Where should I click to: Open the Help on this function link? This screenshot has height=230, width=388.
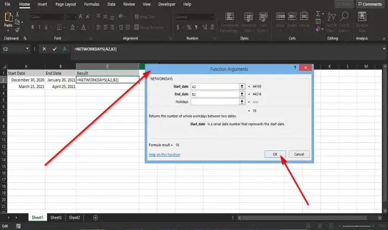(x=164, y=155)
